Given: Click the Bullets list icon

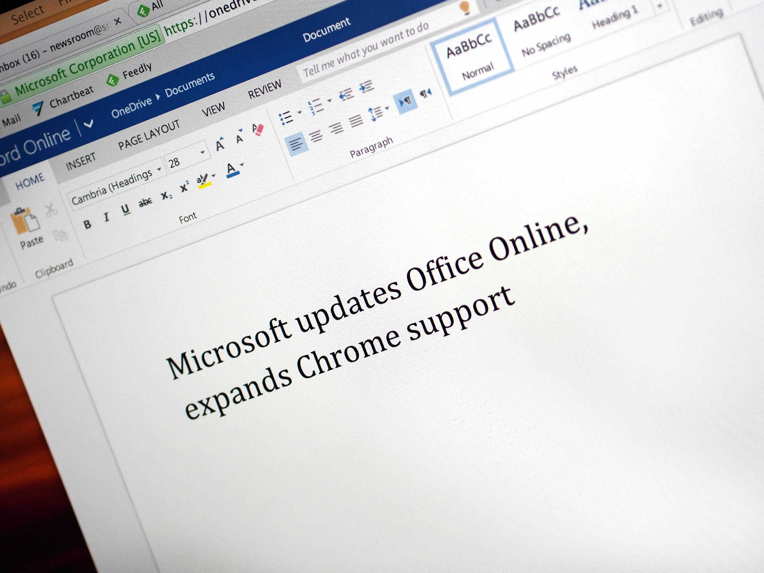Looking at the screenshot, I should point(286,118).
